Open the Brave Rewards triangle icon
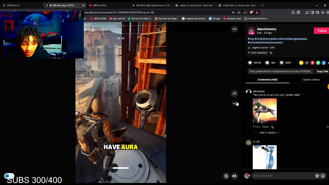This screenshot has width=329, height=185. 257,12
